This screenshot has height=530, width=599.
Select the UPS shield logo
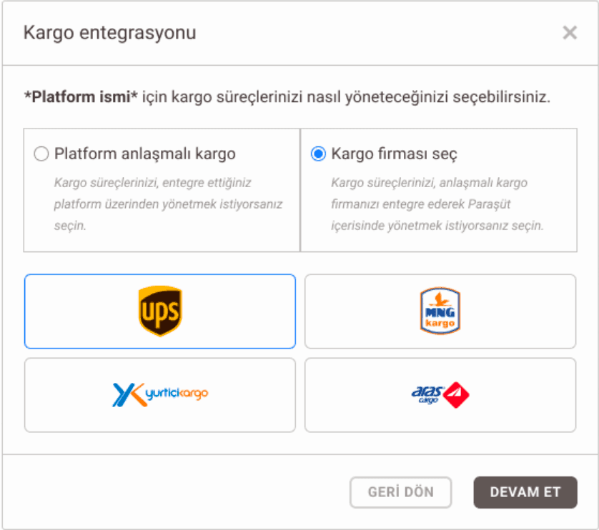click(160, 311)
